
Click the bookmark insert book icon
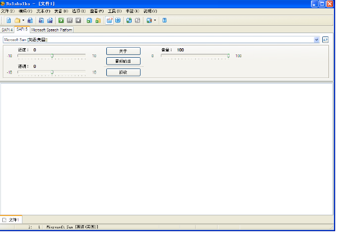pyautogui.click(x=129, y=20)
